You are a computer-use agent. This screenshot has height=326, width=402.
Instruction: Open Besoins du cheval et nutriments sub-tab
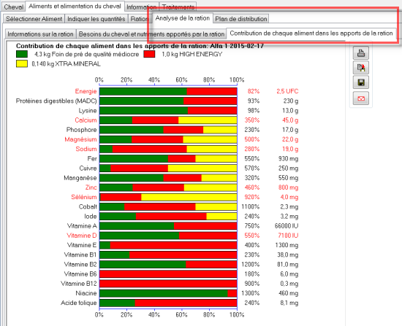pyautogui.click(x=151, y=34)
